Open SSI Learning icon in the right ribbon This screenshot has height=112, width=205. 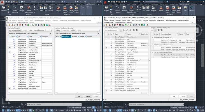coord(192,8)
